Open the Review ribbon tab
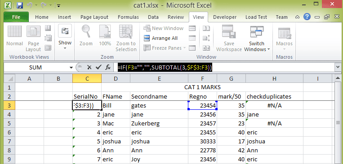The height and width of the screenshot is (164, 343). tap(175, 17)
